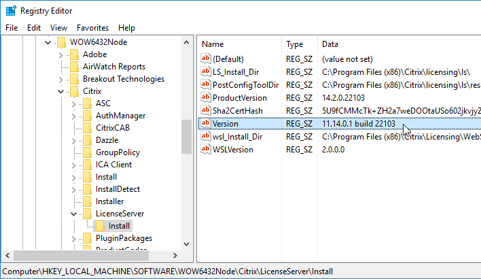Expand the ICA Client key
Viewport: 481px width, 279px height.
point(73,165)
